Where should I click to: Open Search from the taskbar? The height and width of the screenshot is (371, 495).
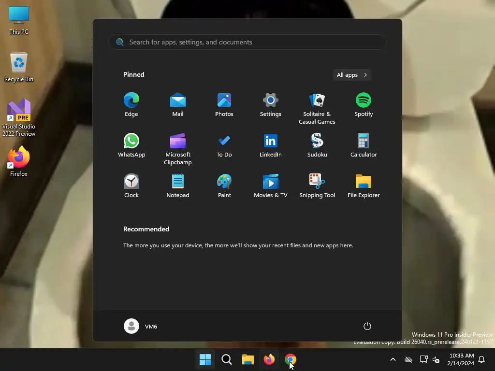click(x=227, y=359)
